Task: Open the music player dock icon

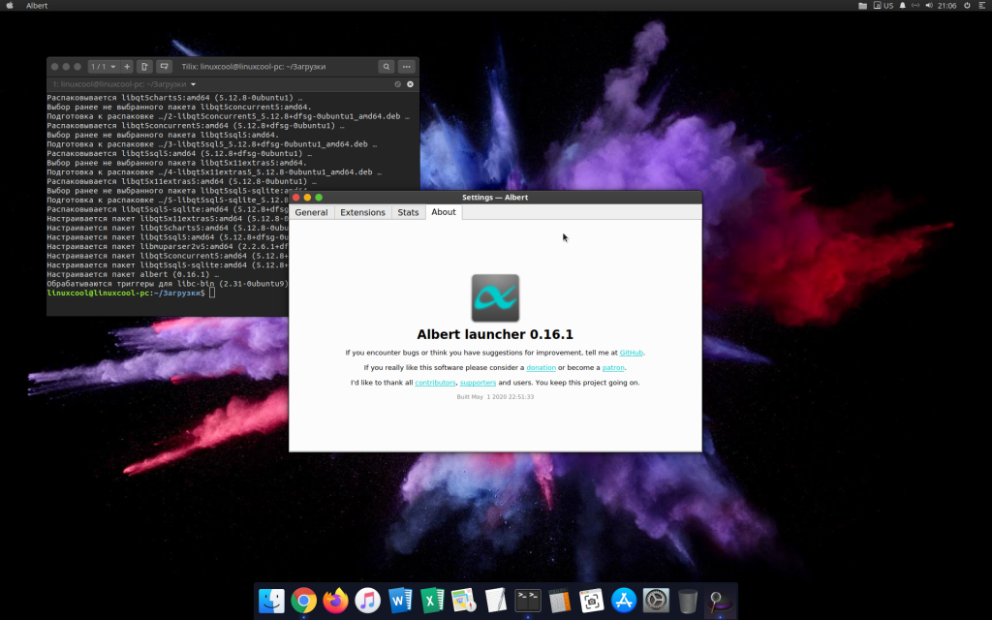Action: [367, 601]
